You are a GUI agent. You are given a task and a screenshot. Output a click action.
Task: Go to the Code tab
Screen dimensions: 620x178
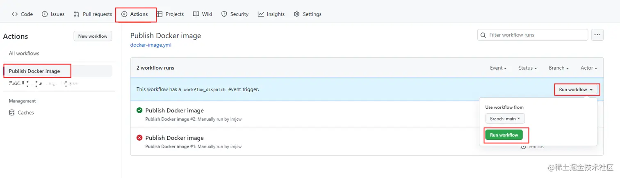(x=23, y=14)
